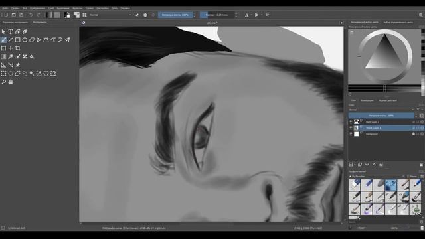Save the document with the toolbar icon
The image size is (425, 239).
point(21,15)
